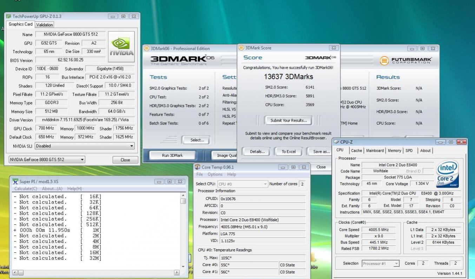Click the 3DMark Score dialog title icon

(242, 48)
